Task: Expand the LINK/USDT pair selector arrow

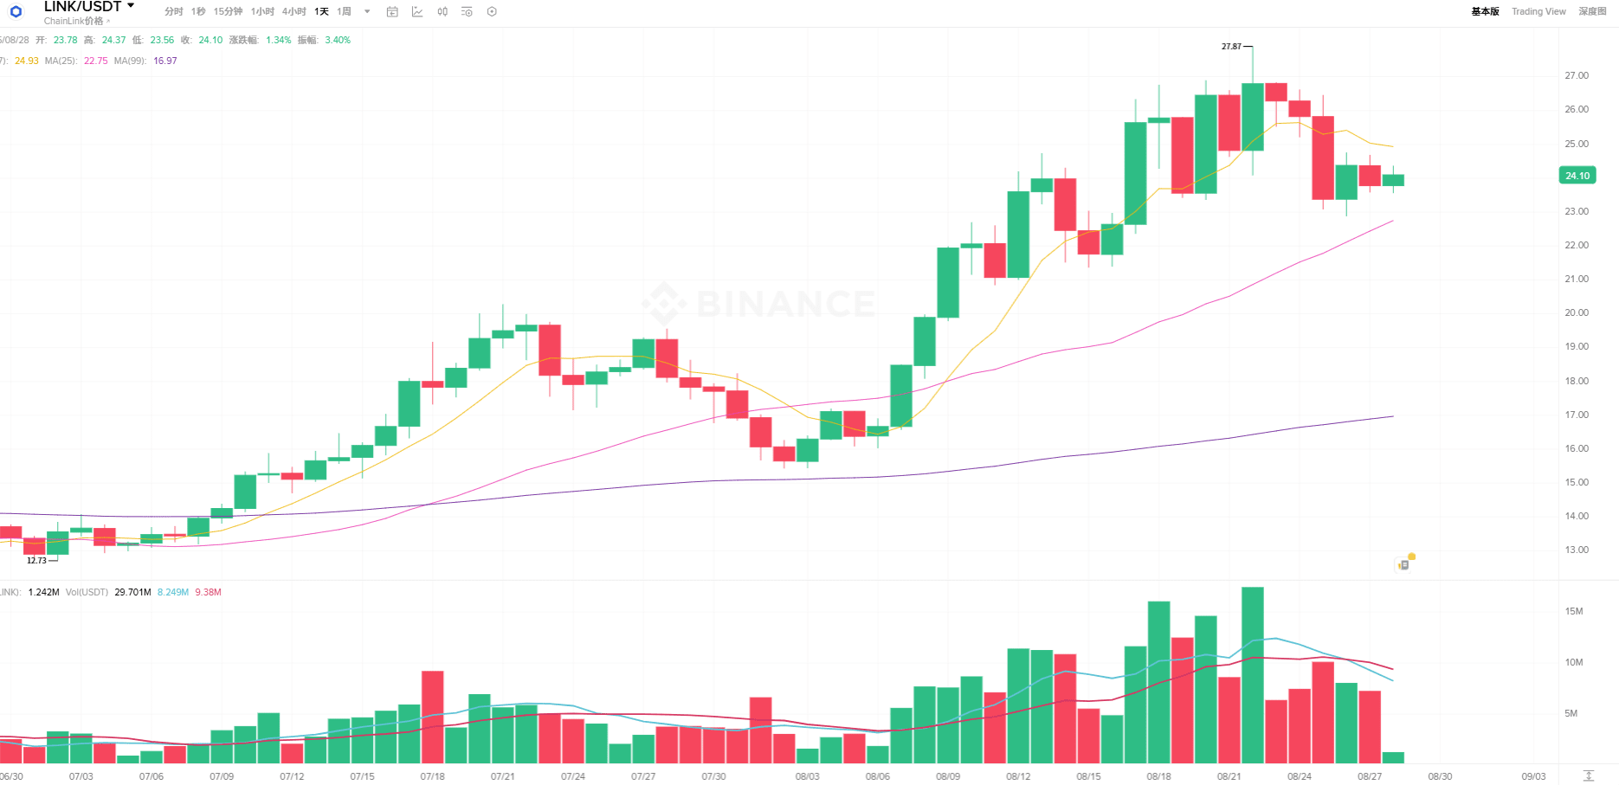Action: point(131,6)
